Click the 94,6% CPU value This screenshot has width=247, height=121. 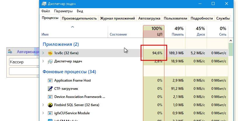pyautogui.click(x=157, y=53)
